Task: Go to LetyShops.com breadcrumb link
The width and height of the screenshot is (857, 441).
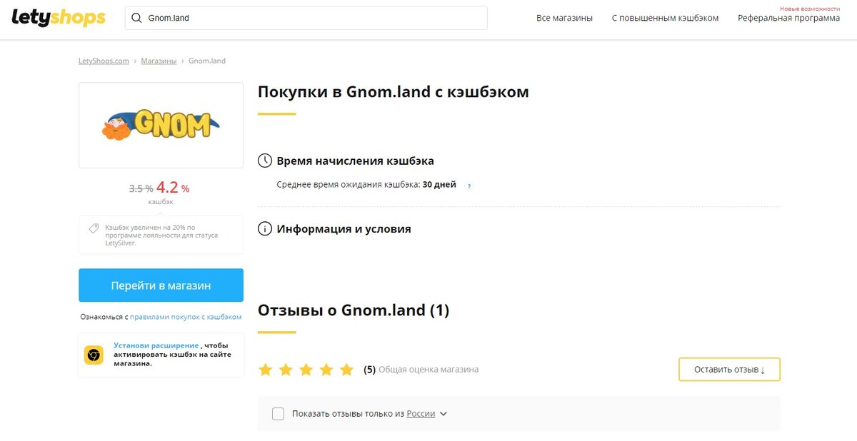Action: tap(104, 61)
